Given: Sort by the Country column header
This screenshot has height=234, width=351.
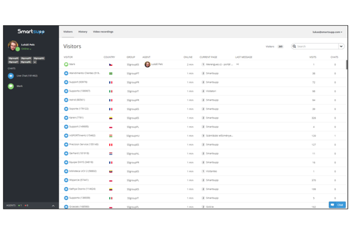Looking at the screenshot, I should 109,57.
